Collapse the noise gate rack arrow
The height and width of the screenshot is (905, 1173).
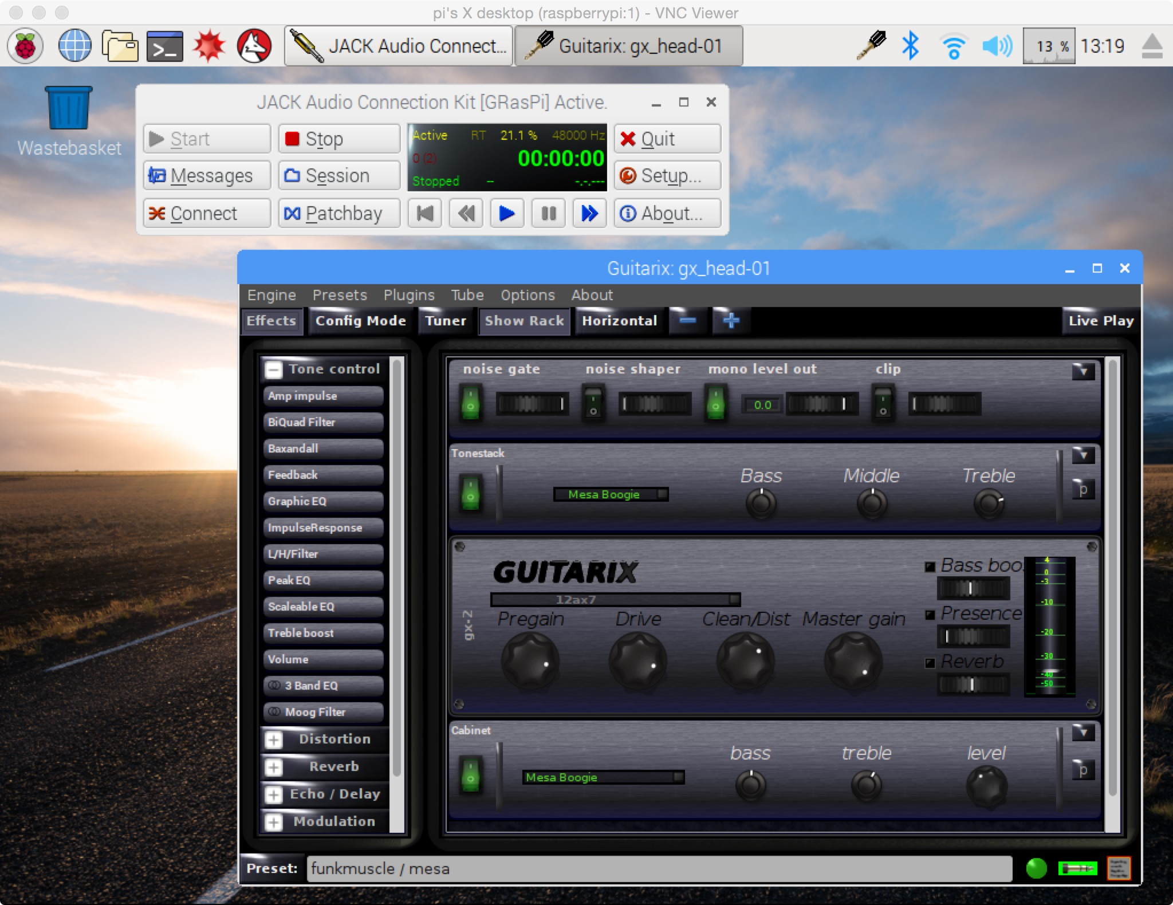[x=1083, y=371]
